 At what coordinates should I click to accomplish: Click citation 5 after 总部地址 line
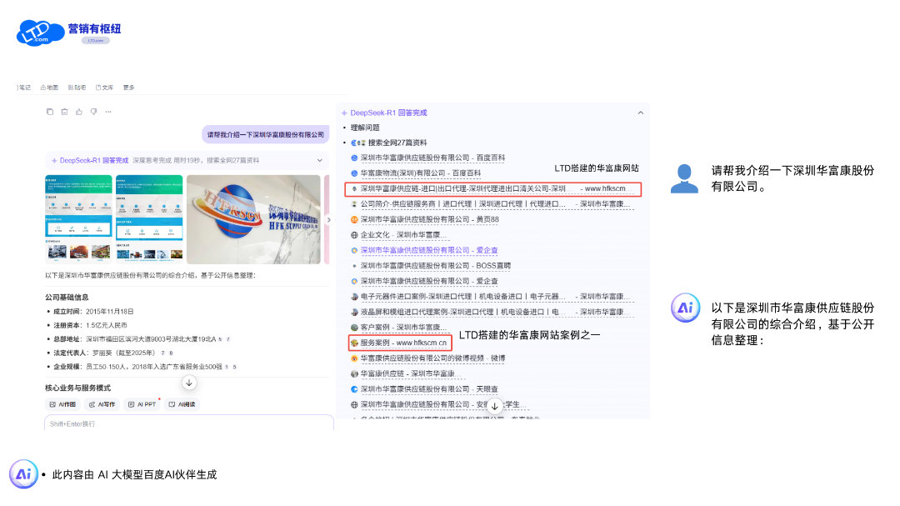pyautogui.click(x=220, y=339)
